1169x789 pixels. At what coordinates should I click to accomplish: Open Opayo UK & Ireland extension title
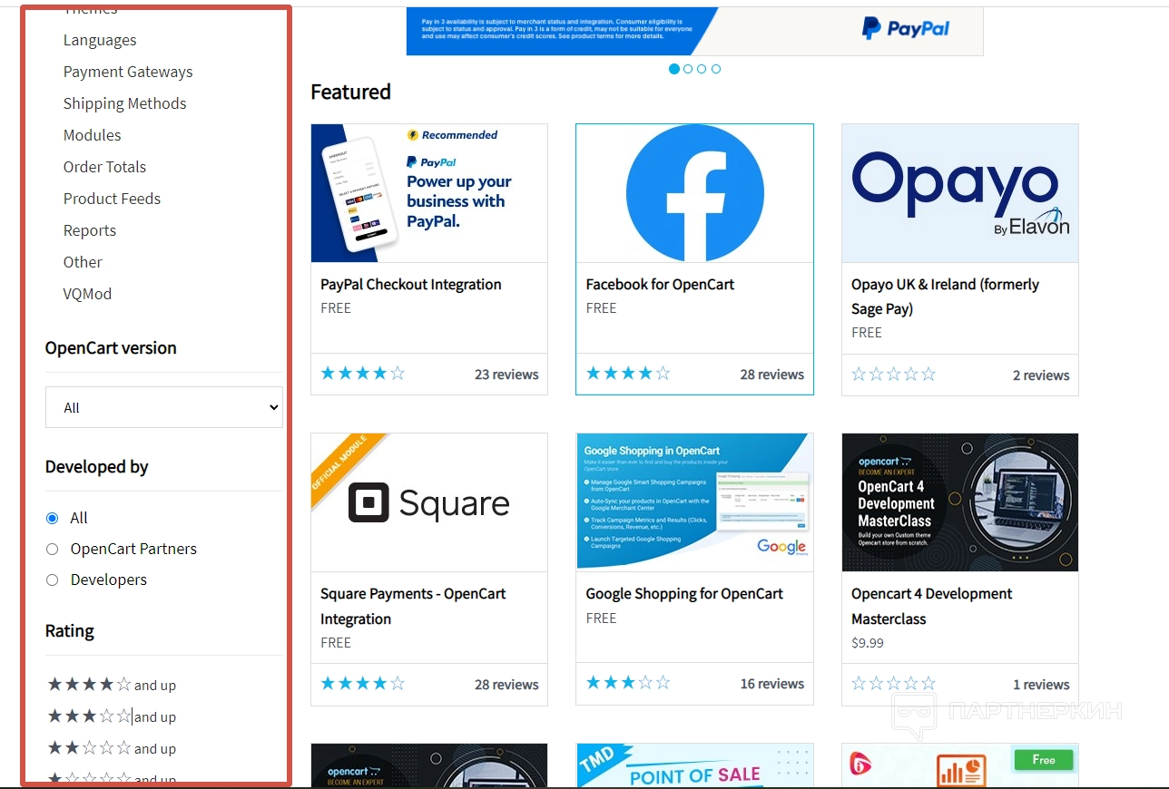(945, 297)
